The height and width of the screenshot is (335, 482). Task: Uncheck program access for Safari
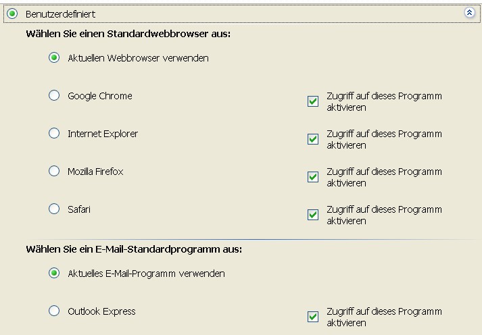(x=313, y=215)
